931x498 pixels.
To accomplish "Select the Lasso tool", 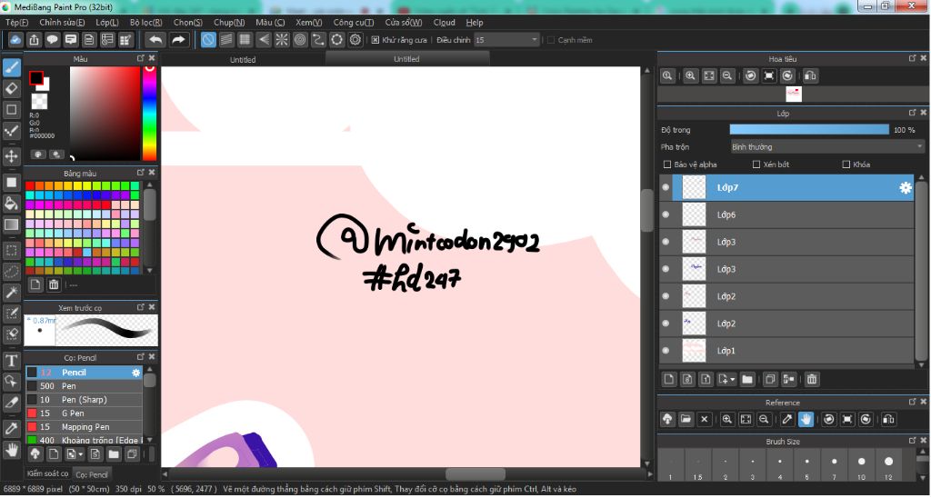I will (11, 271).
